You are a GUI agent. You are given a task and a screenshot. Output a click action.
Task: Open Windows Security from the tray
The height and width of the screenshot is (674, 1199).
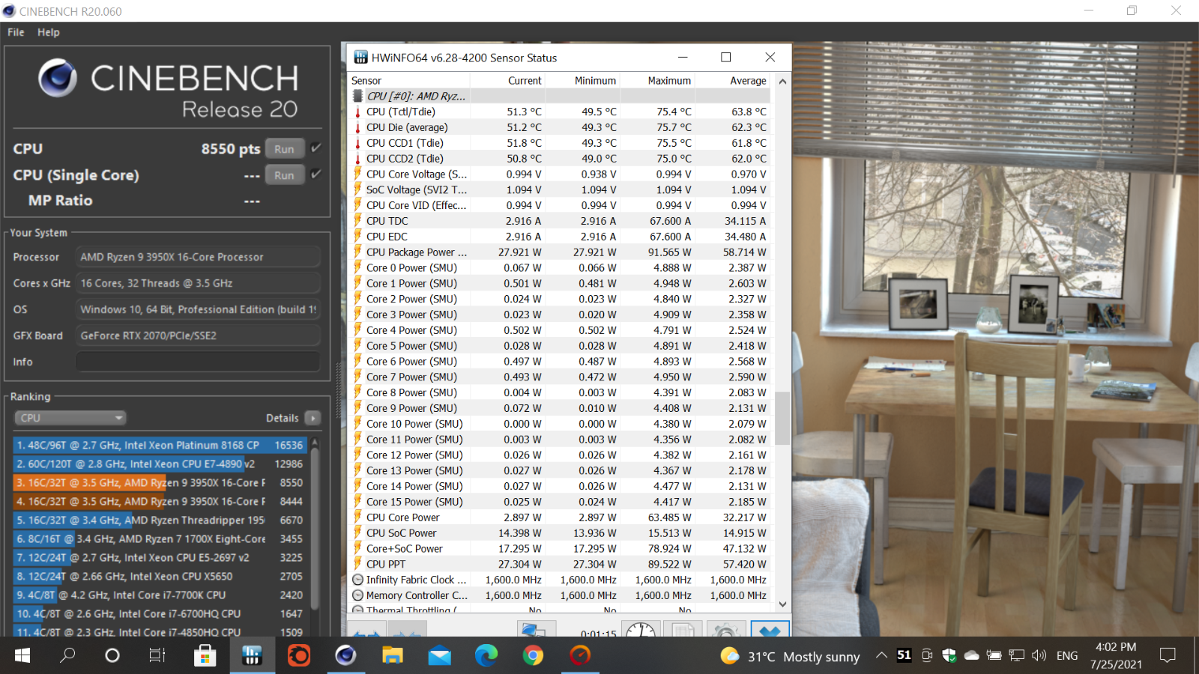click(x=949, y=655)
